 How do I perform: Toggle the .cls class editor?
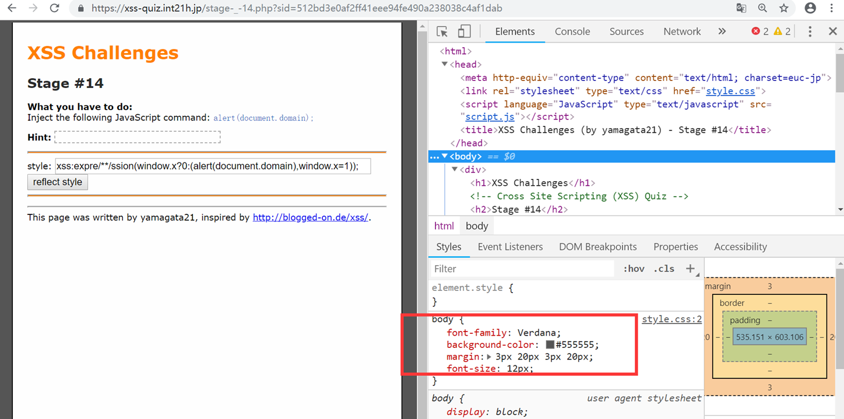pyautogui.click(x=664, y=269)
